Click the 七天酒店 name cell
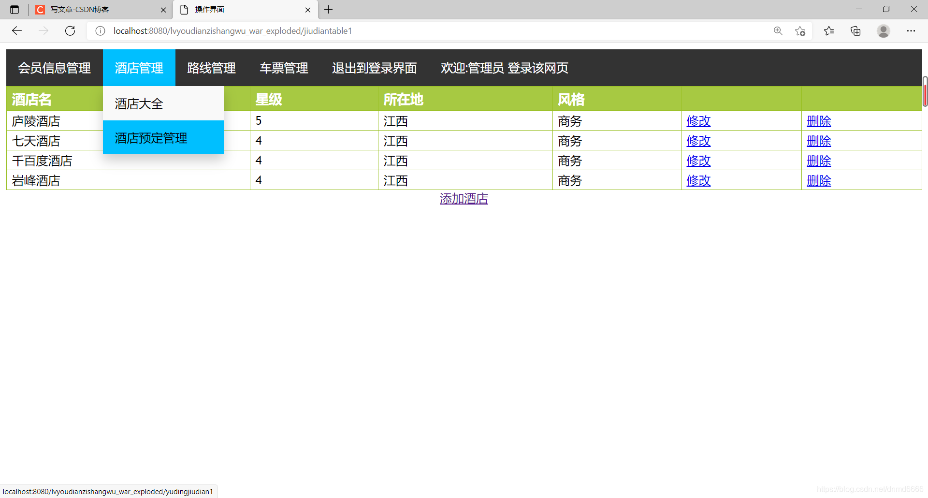The height and width of the screenshot is (498, 928). click(55, 141)
